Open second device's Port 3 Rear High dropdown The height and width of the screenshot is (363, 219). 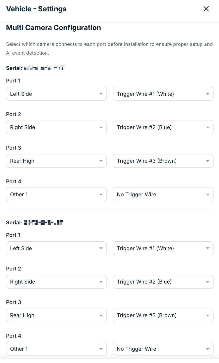click(56, 315)
